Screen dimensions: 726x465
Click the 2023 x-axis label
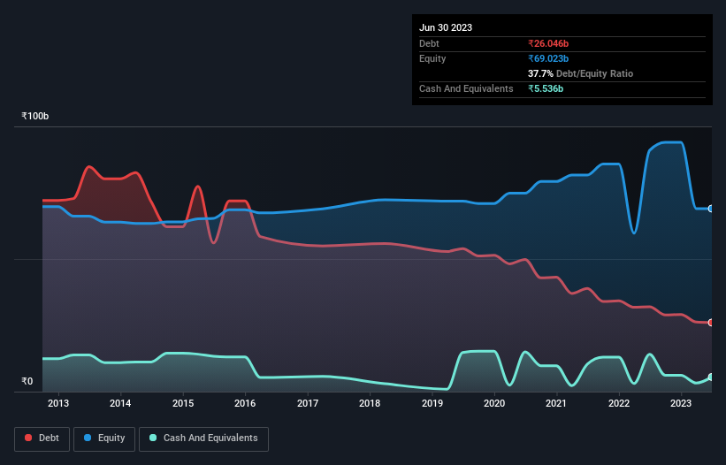point(681,403)
